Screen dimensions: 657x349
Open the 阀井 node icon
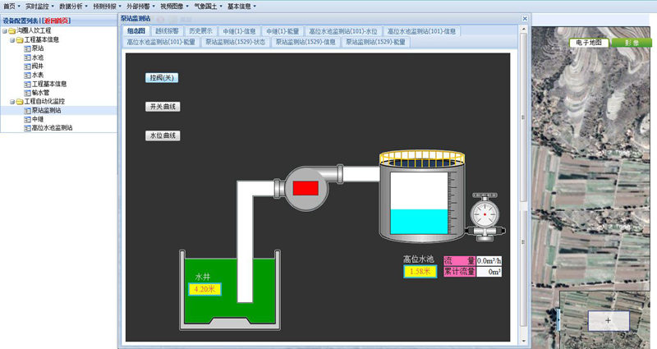pyautogui.click(x=27, y=66)
